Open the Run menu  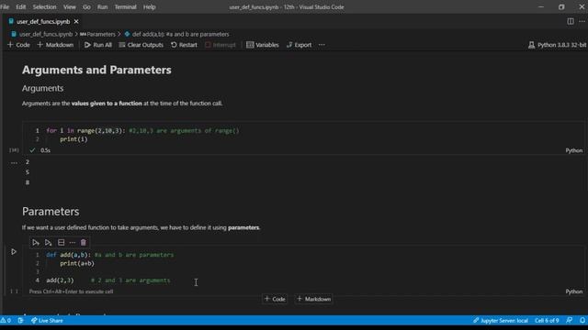102,7
